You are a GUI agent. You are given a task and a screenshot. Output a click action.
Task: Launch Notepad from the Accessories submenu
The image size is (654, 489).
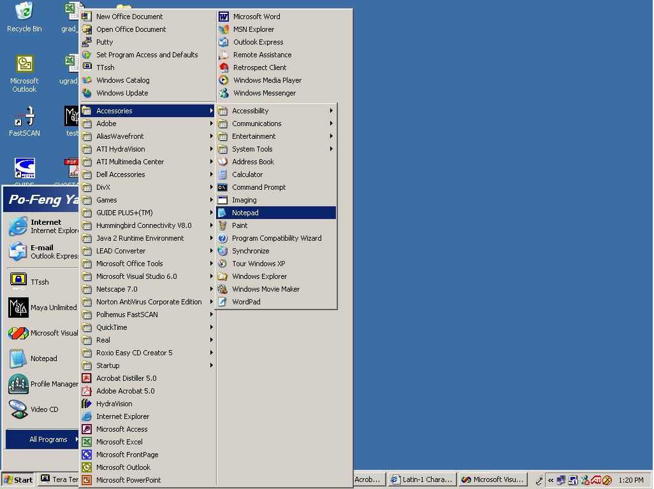pyautogui.click(x=276, y=213)
